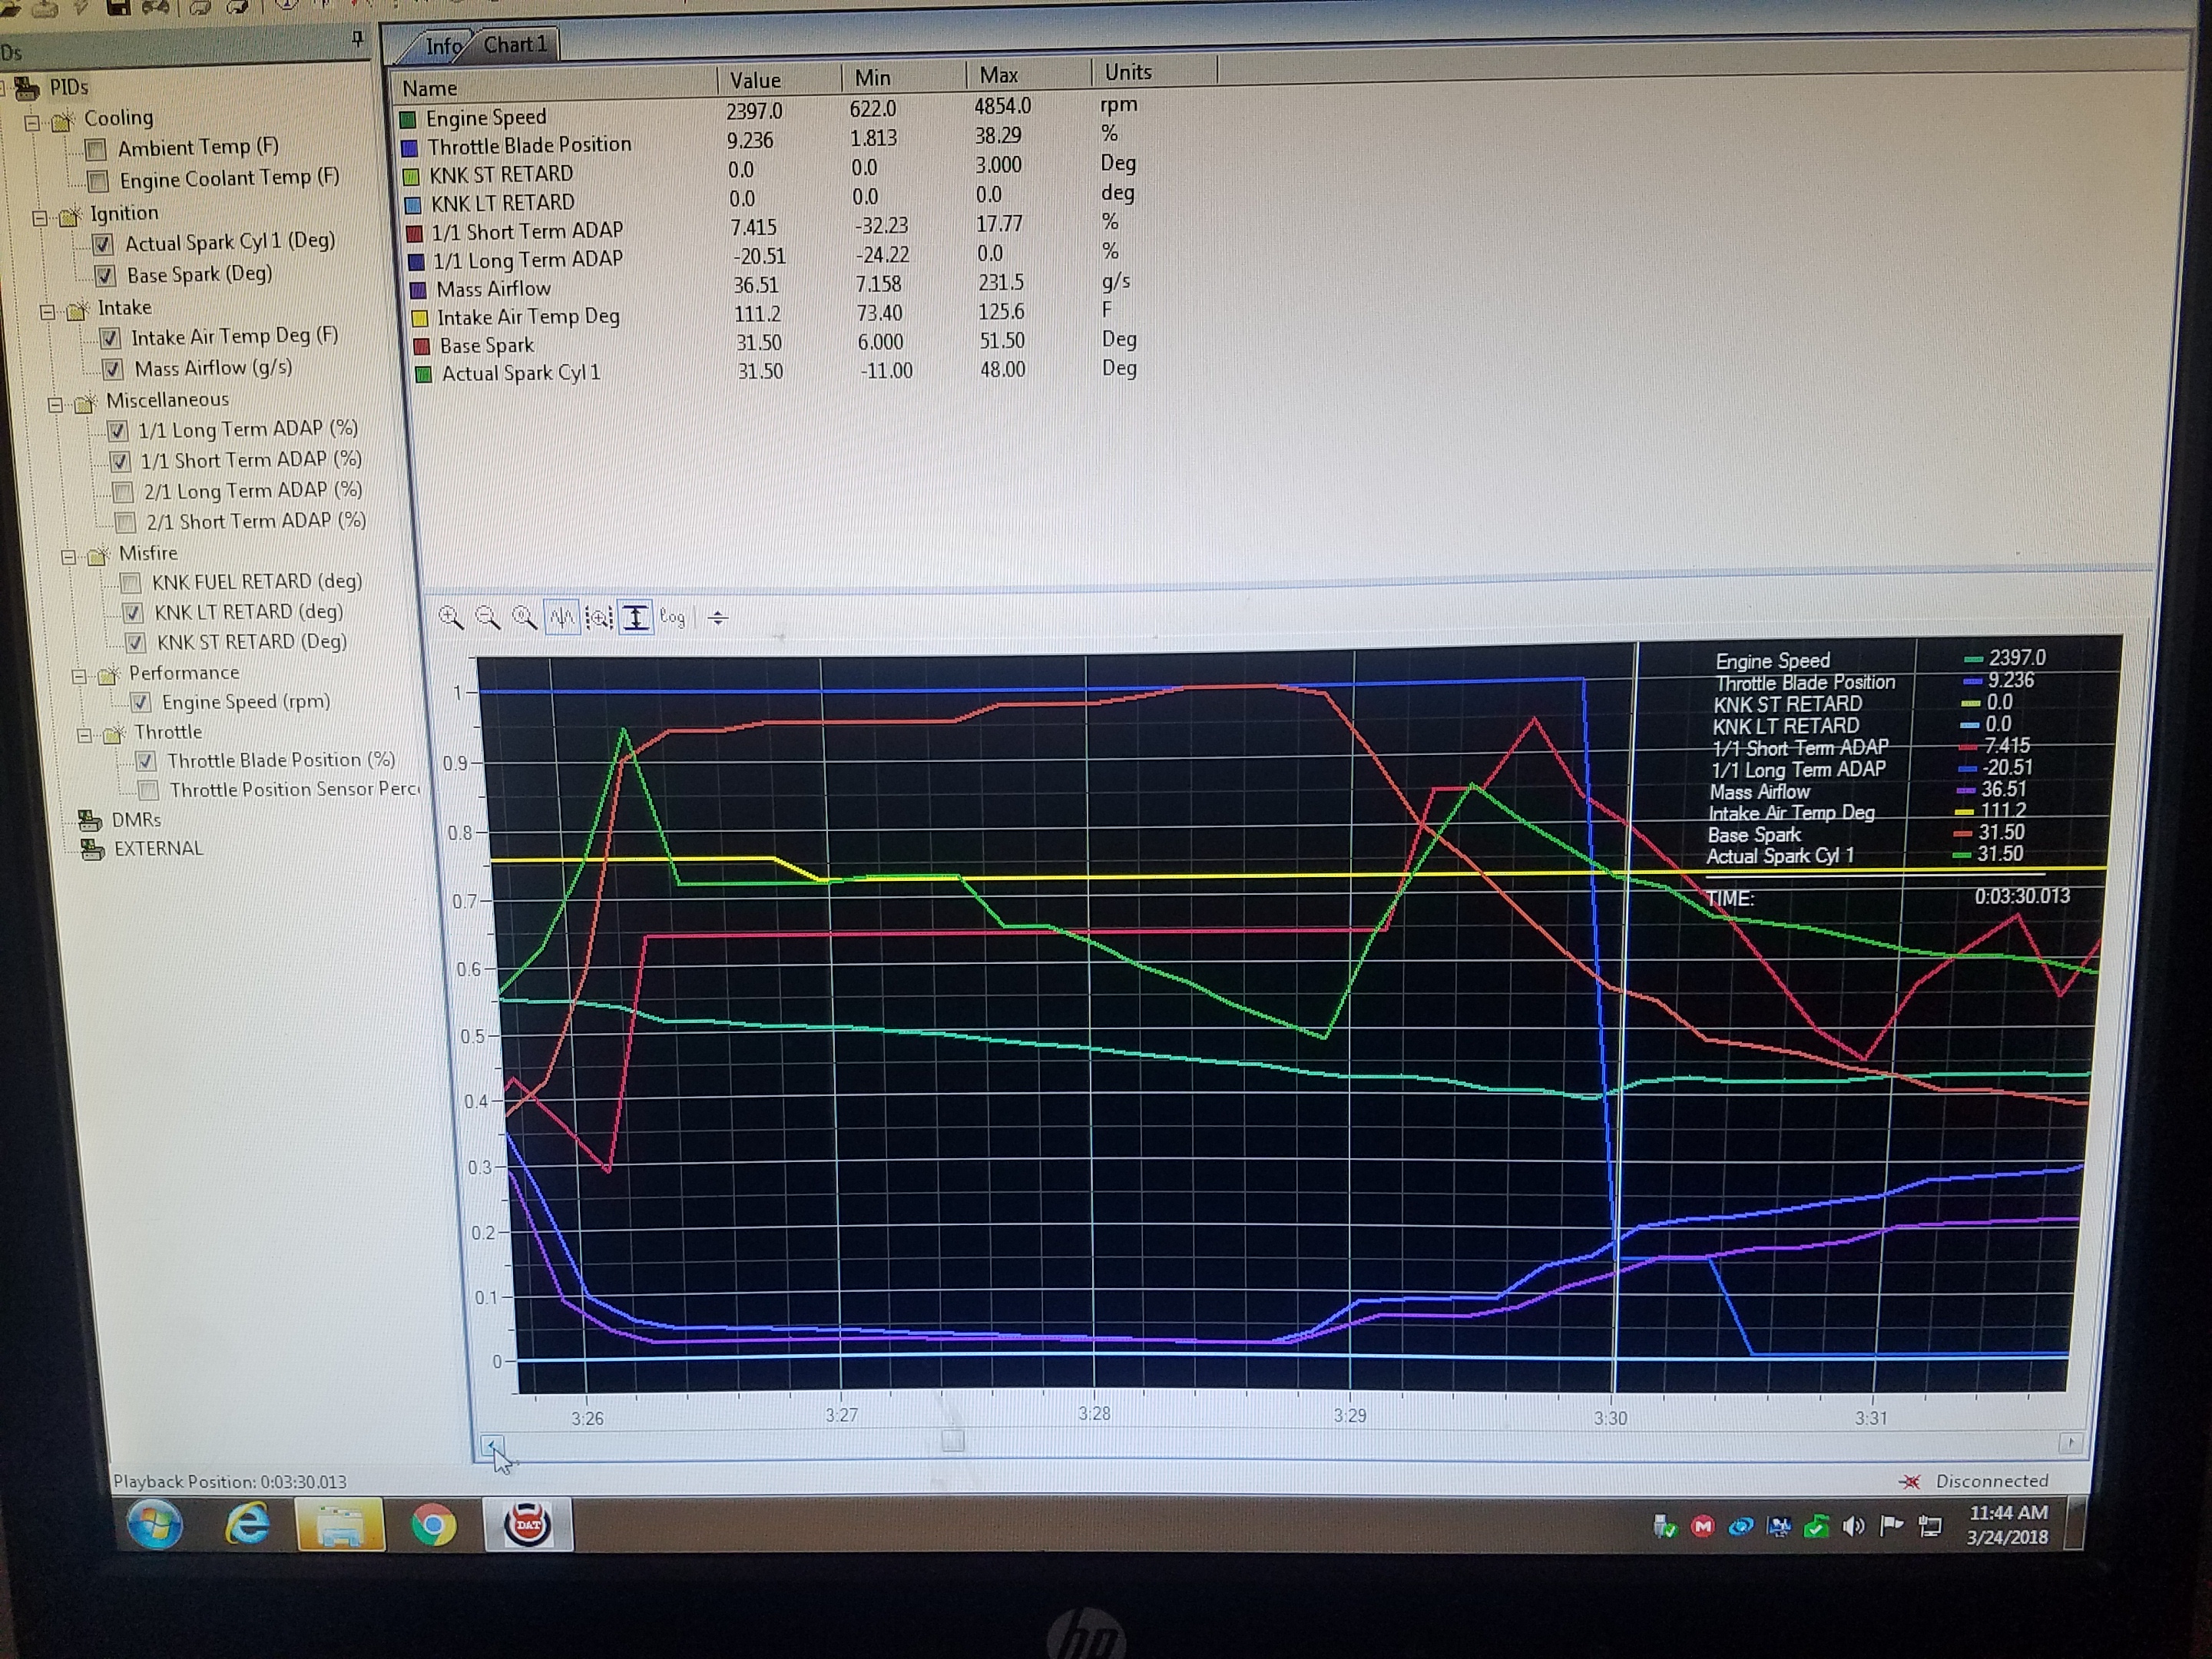Click the network tray icon
This screenshot has height=1659, width=2212.
(x=1929, y=1527)
